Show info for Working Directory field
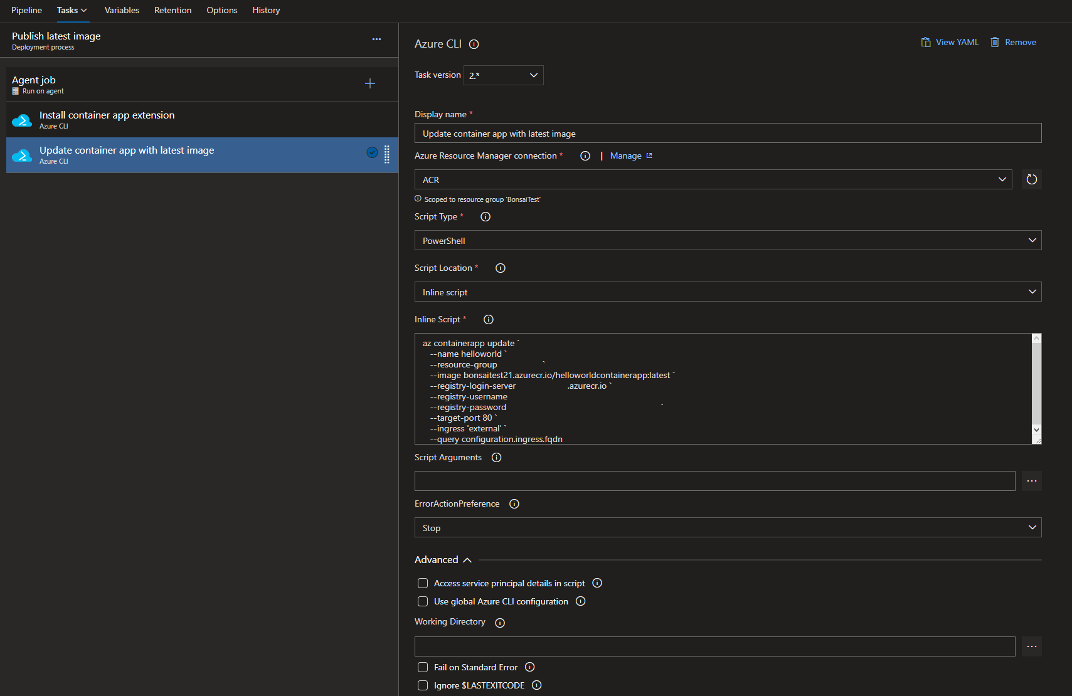The width and height of the screenshot is (1072, 696). coord(500,623)
